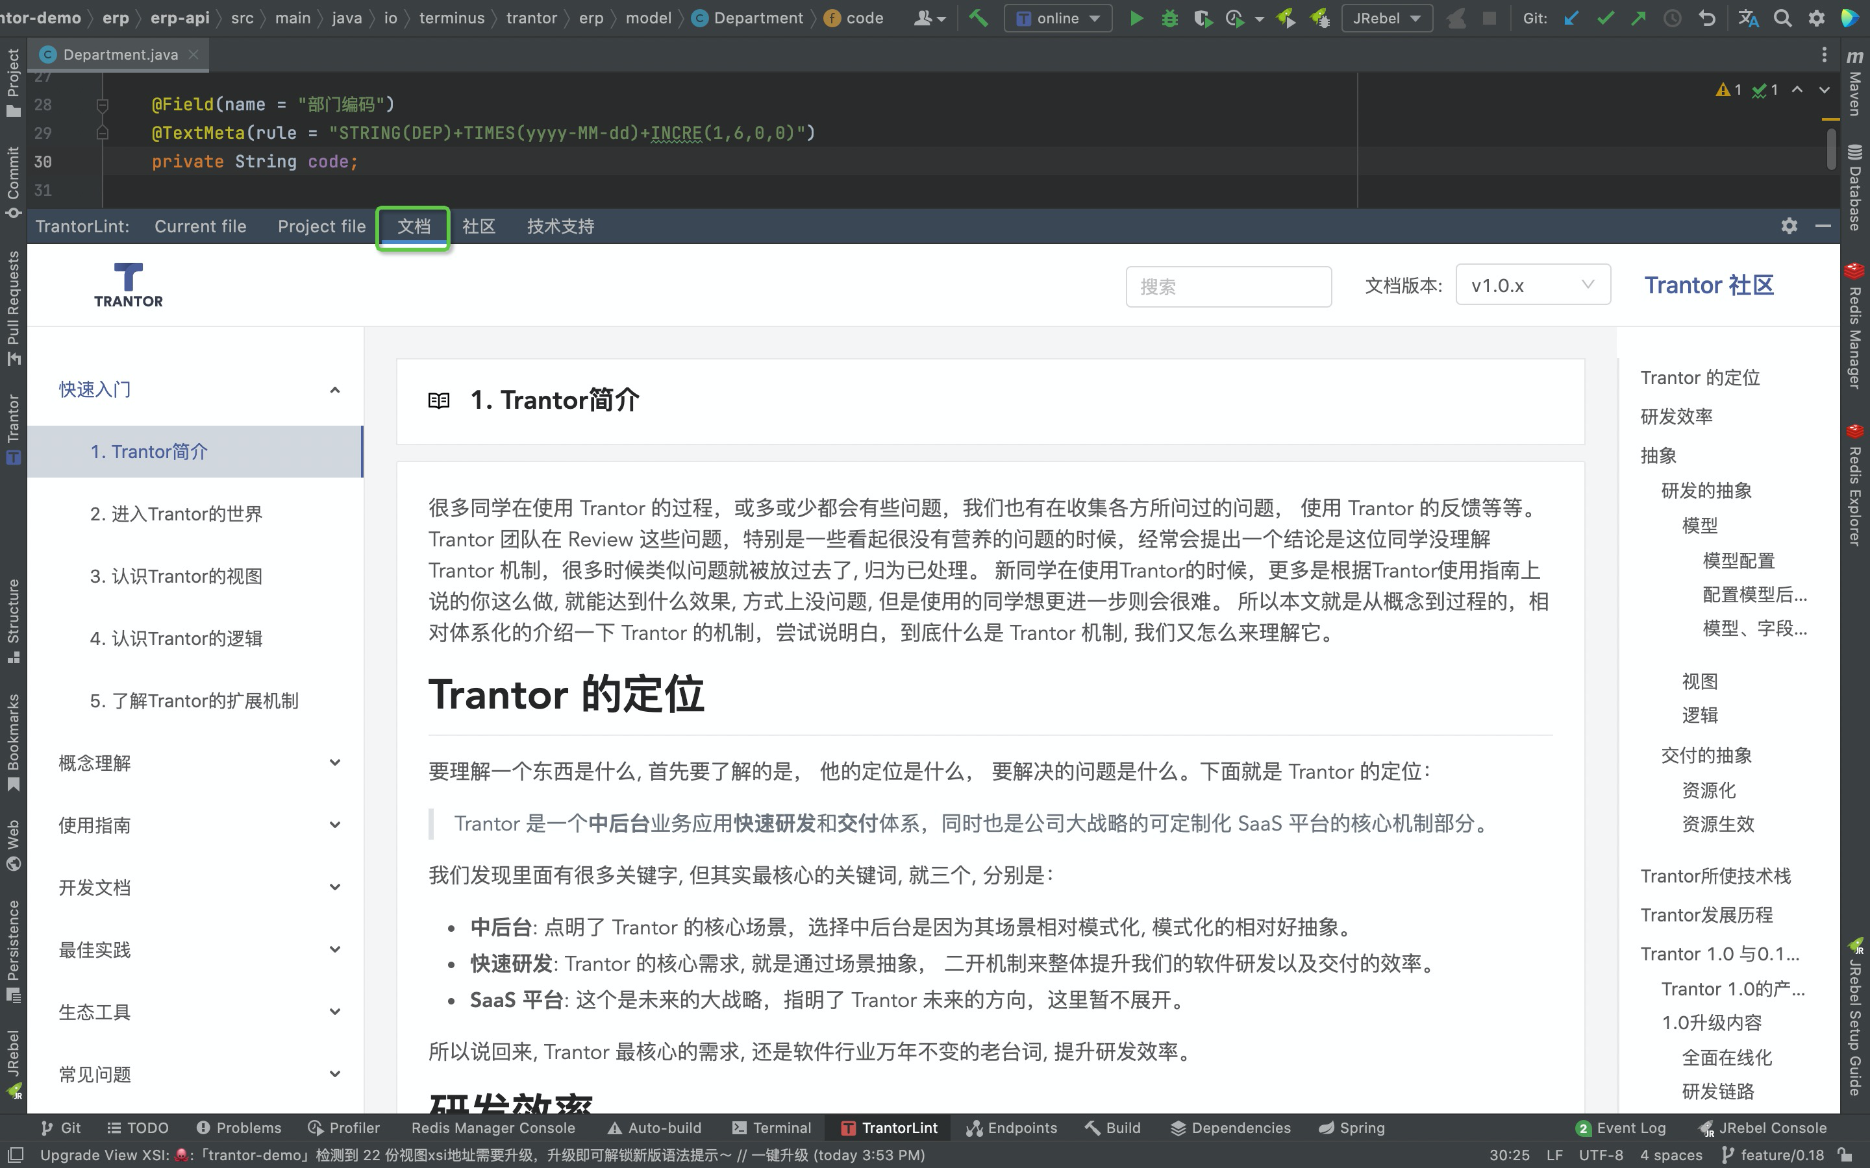1870x1168 pixels.
Task: Open the online run configuration dropdown
Action: pyautogui.click(x=1057, y=18)
